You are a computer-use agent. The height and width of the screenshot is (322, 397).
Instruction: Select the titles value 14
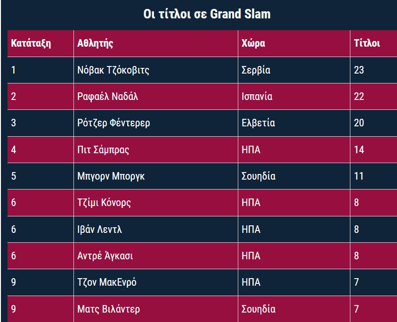[x=359, y=150]
